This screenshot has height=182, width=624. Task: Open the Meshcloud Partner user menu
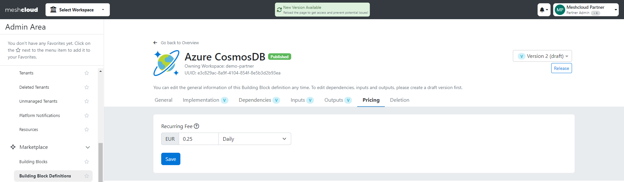(x=586, y=10)
